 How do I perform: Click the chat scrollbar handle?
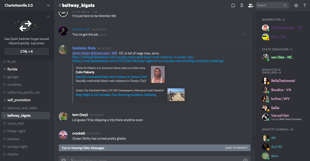point(253,138)
